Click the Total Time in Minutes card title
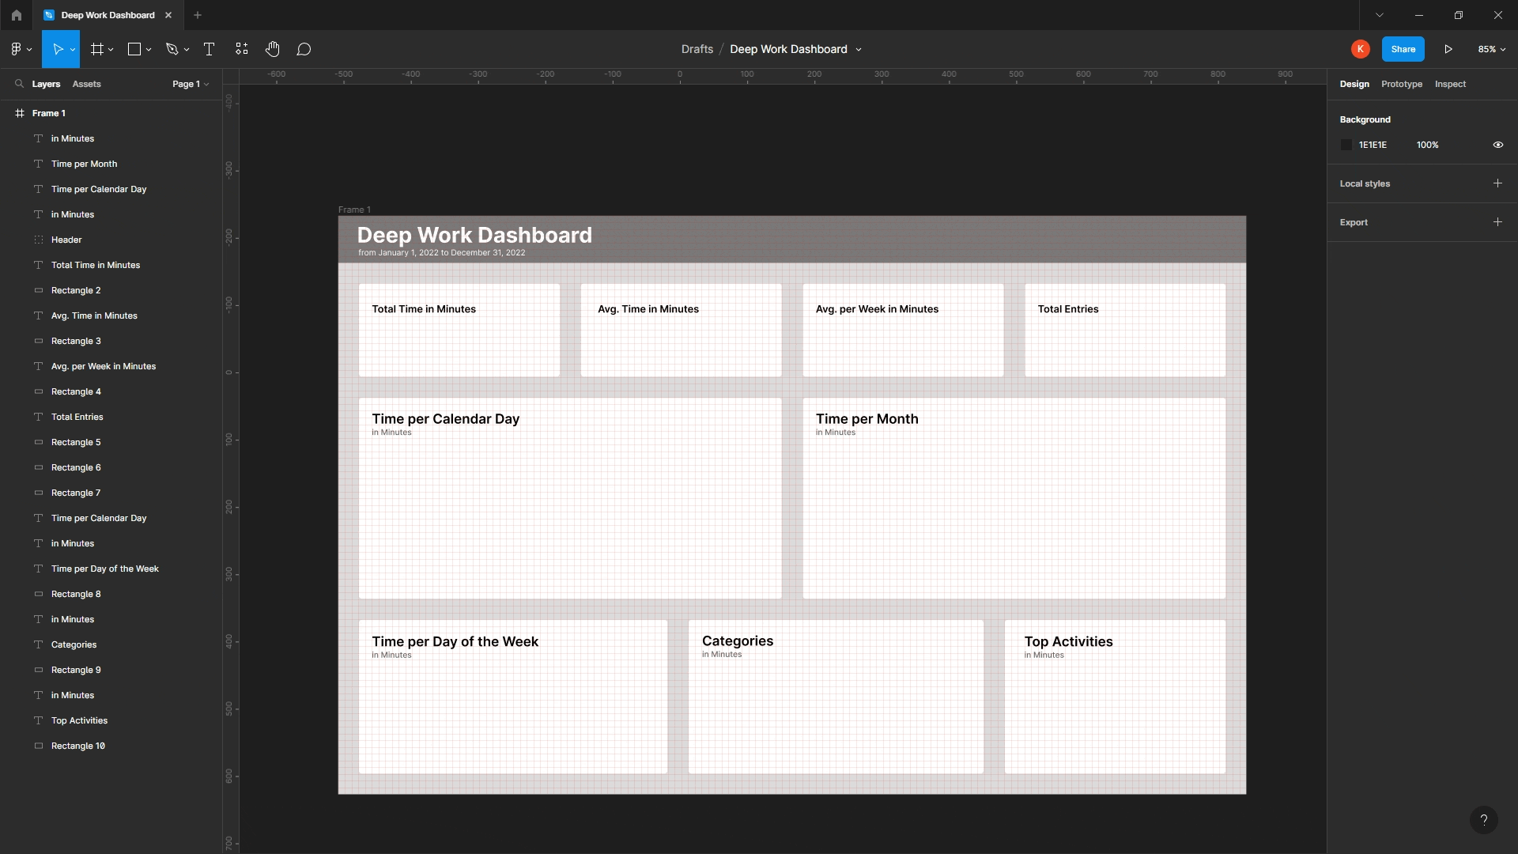1518x854 pixels. (x=424, y=309)
